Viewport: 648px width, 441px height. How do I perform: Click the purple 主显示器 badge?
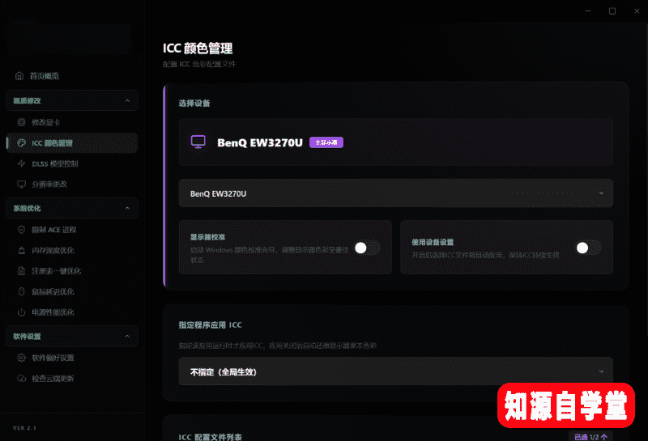coord(326,142)
